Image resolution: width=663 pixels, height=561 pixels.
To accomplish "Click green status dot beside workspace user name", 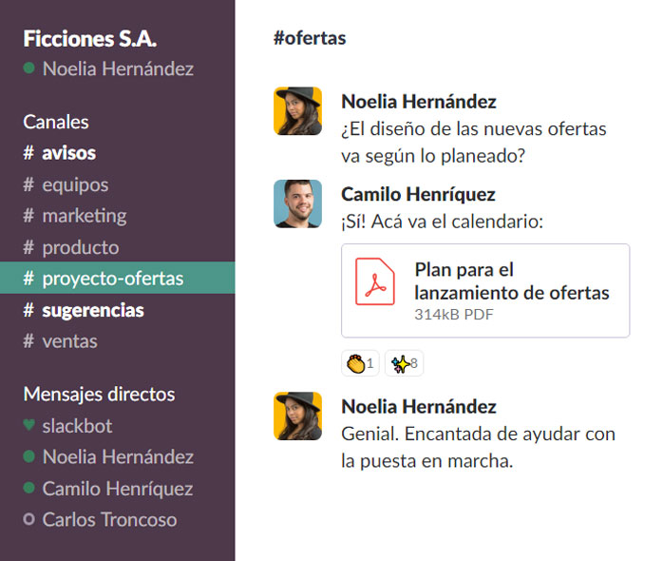I will 28,68.
